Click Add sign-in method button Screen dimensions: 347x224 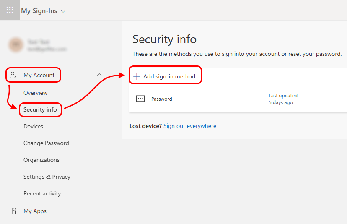click(169, 76)
